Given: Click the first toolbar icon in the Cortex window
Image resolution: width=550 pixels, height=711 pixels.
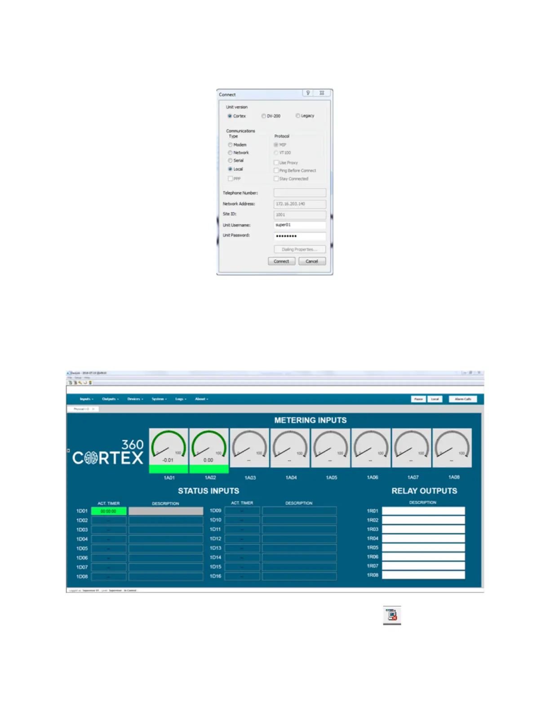Looking at the screenshot, I should (x=71, y=382).
